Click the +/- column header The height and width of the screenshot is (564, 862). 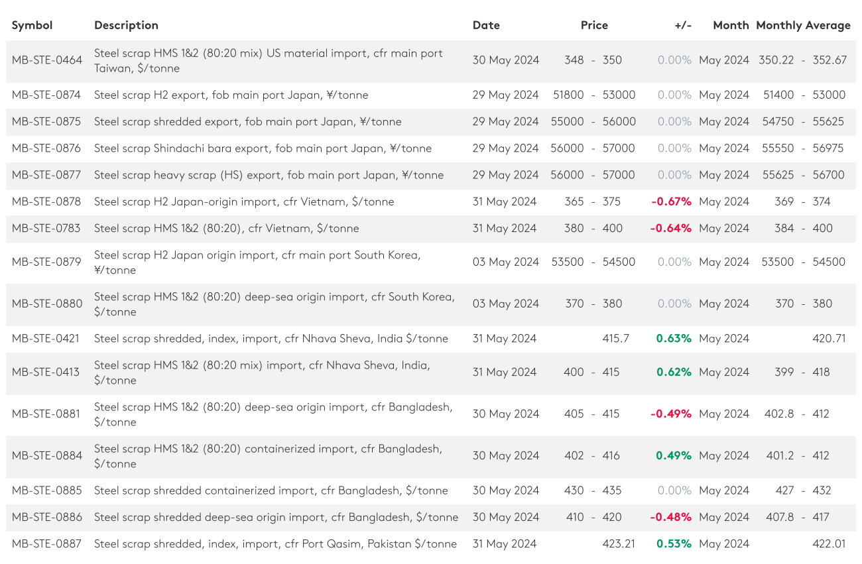683,25
